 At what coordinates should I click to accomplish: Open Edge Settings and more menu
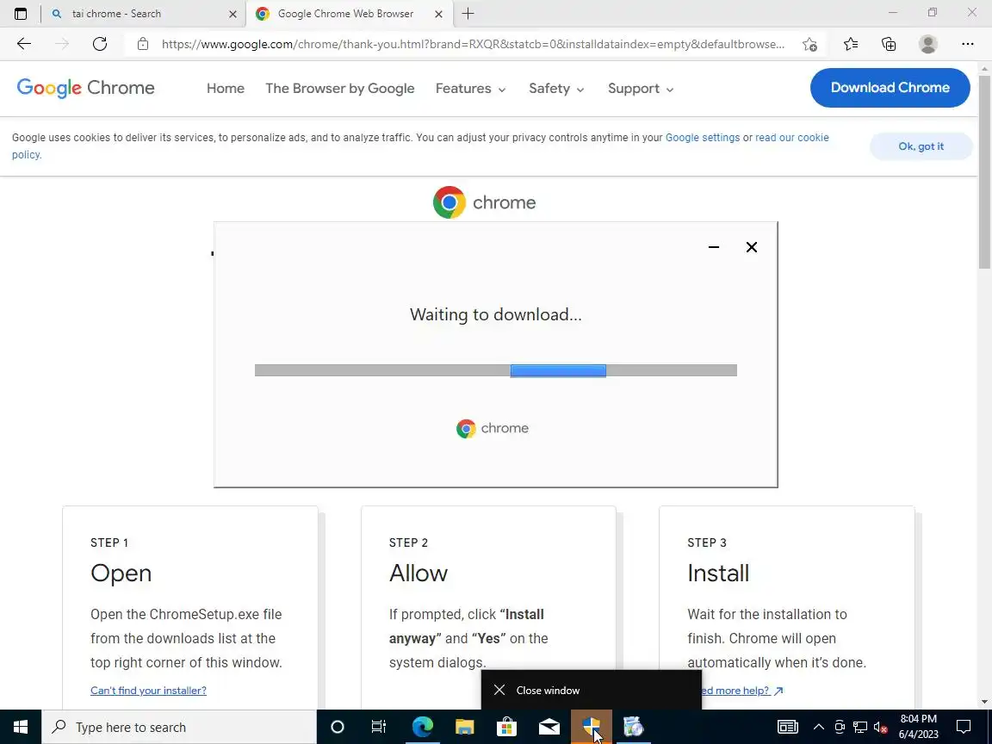pos(967,44)
